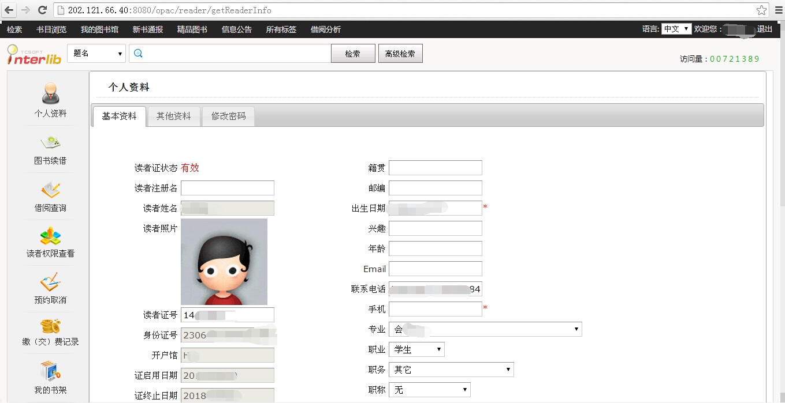Click the 年龄 input field

click(436, 248)
